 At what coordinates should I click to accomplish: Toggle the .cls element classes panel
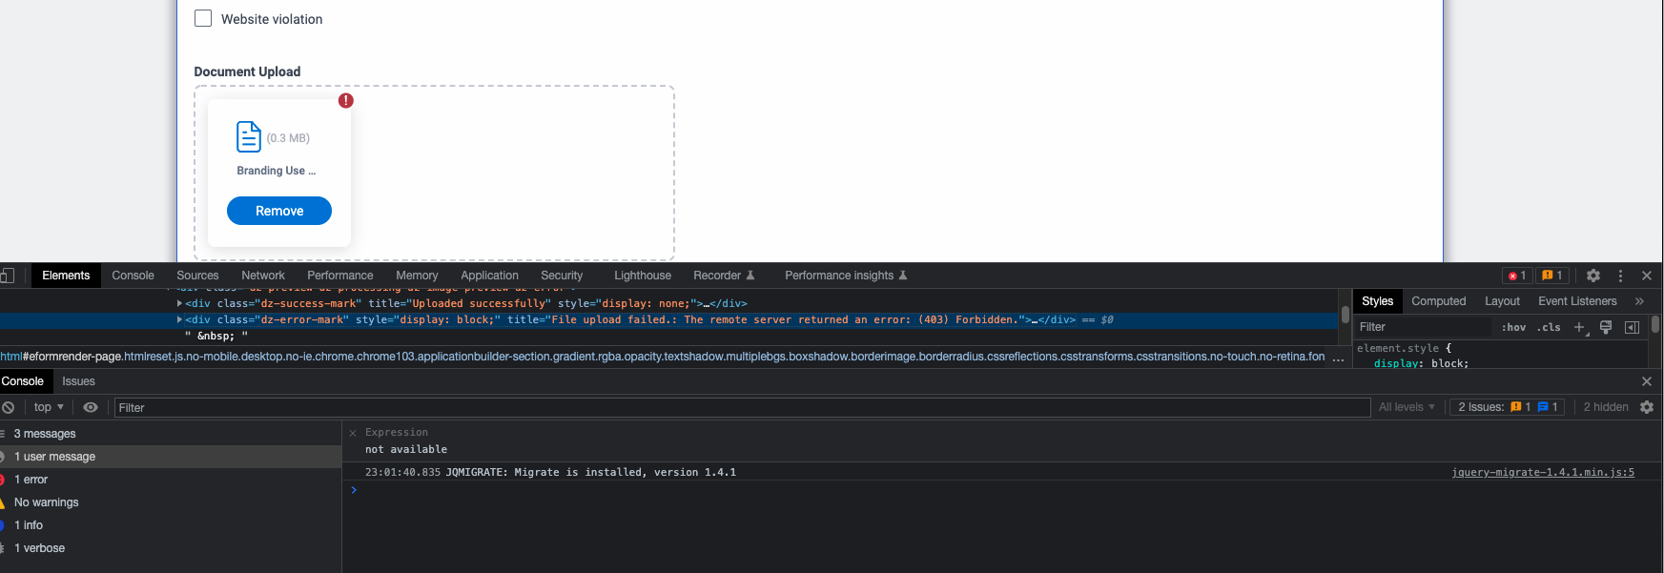point(1549,327)
